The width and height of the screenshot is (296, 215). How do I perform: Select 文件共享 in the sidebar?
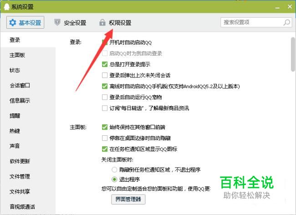click(x=28, y=192)
